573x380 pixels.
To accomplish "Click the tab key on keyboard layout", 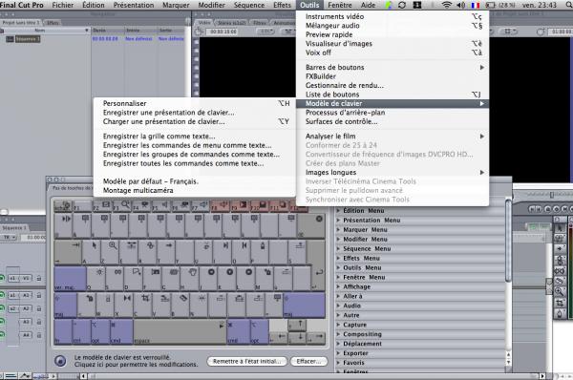I will [x=68, y=252].
